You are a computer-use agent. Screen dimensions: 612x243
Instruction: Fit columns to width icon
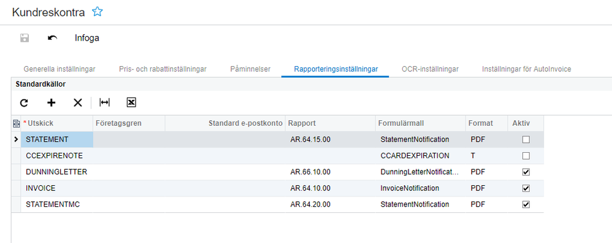105,102
